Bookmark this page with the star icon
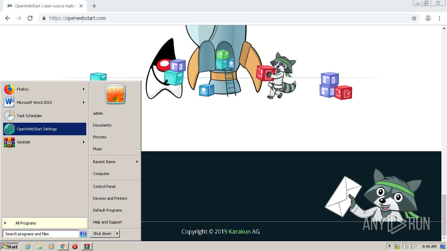447x251 pixels. tap(414, 18)
